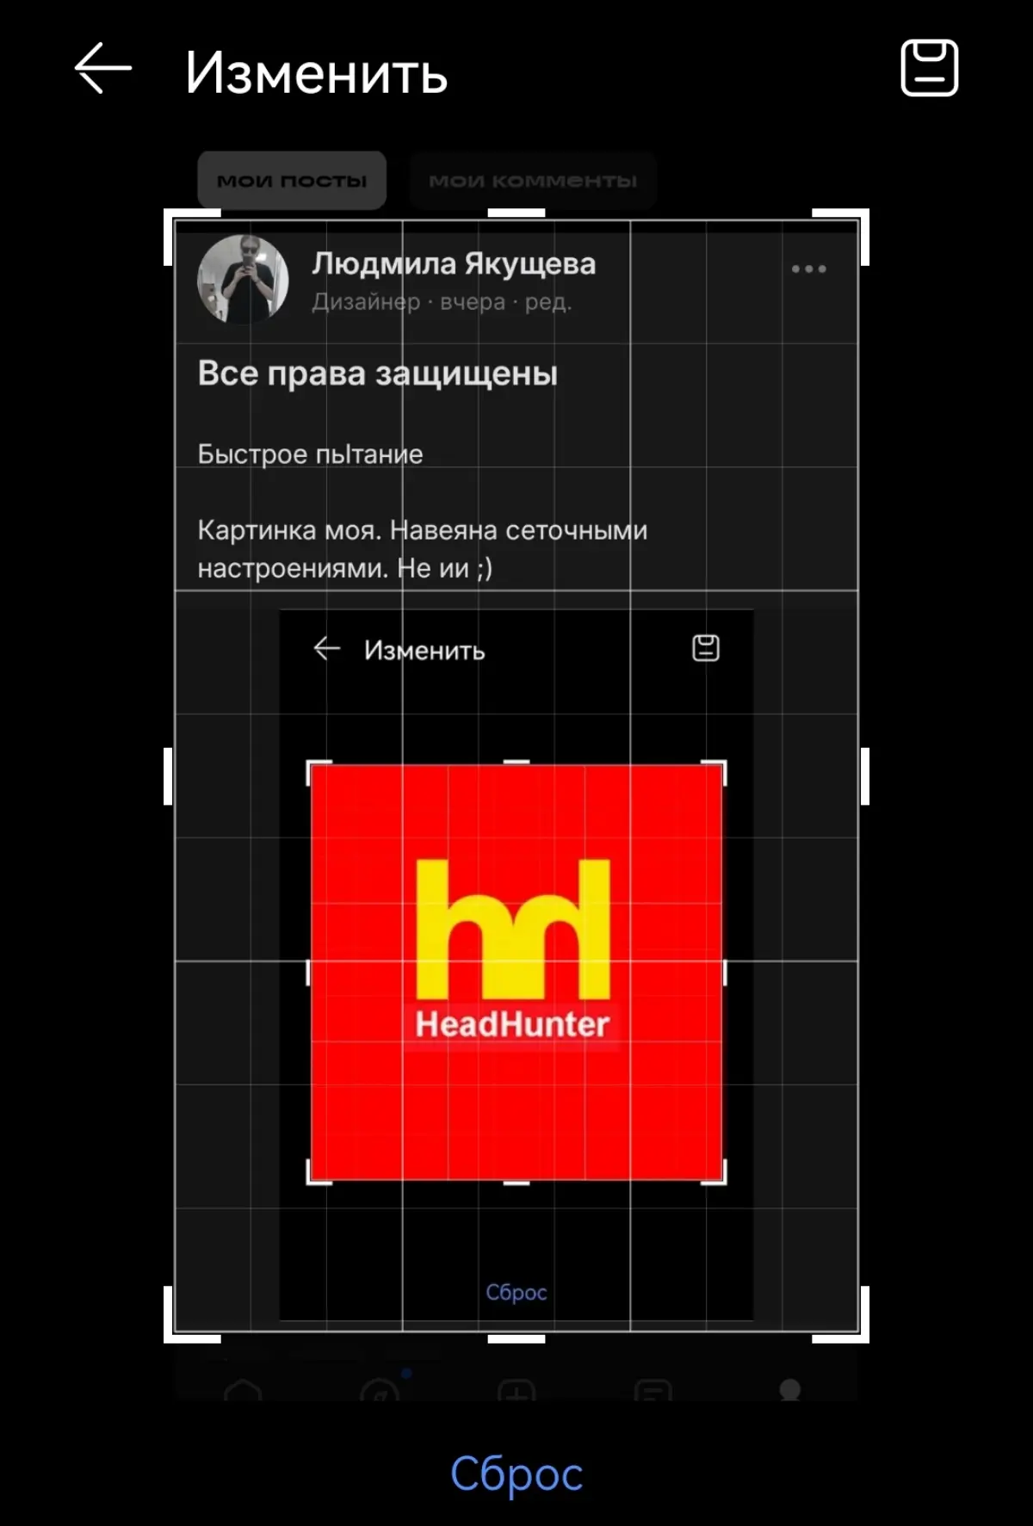Tap the author name Людмила Якущева
The height and width of the screenshot is (1526, 1033).
[454, 263]
